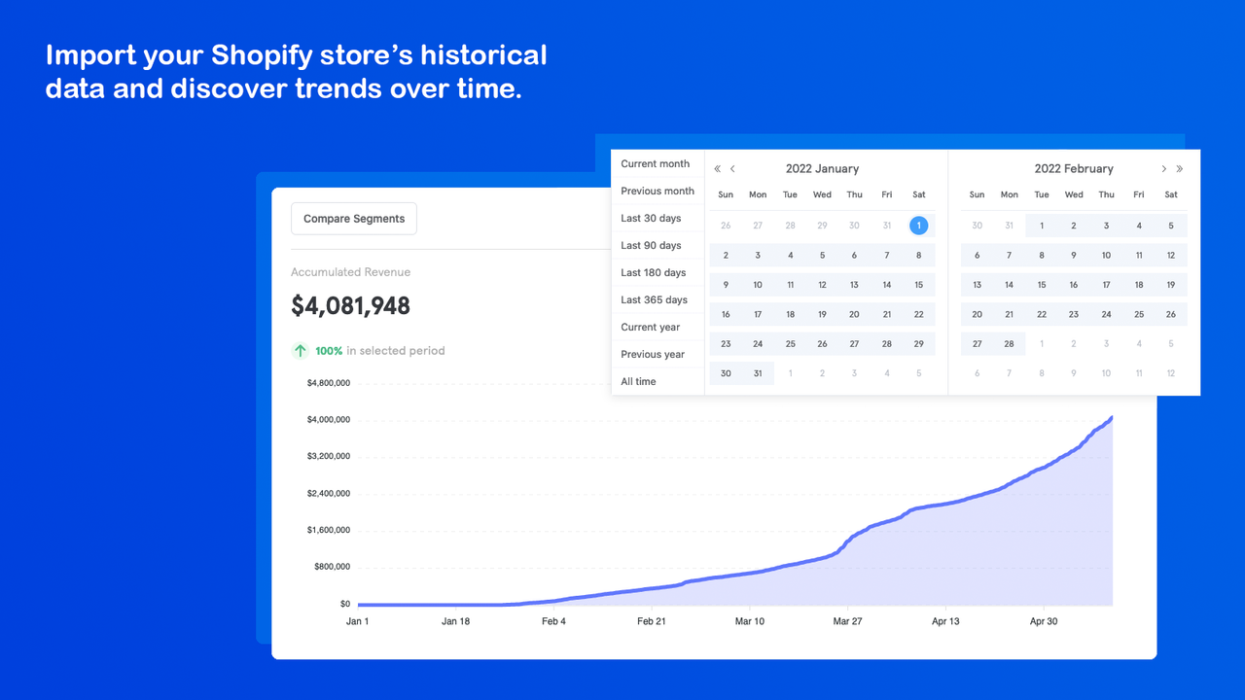This screenshot has width=1245, height=700.
Task: Click the Feb 4 x-axis label
Action: (x=553, y=621)
